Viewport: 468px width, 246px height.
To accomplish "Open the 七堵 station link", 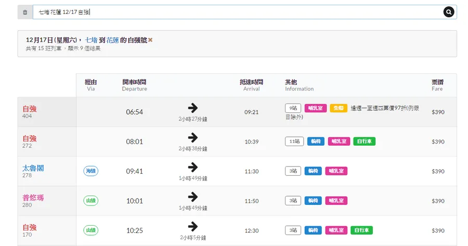I will [91, 40].
